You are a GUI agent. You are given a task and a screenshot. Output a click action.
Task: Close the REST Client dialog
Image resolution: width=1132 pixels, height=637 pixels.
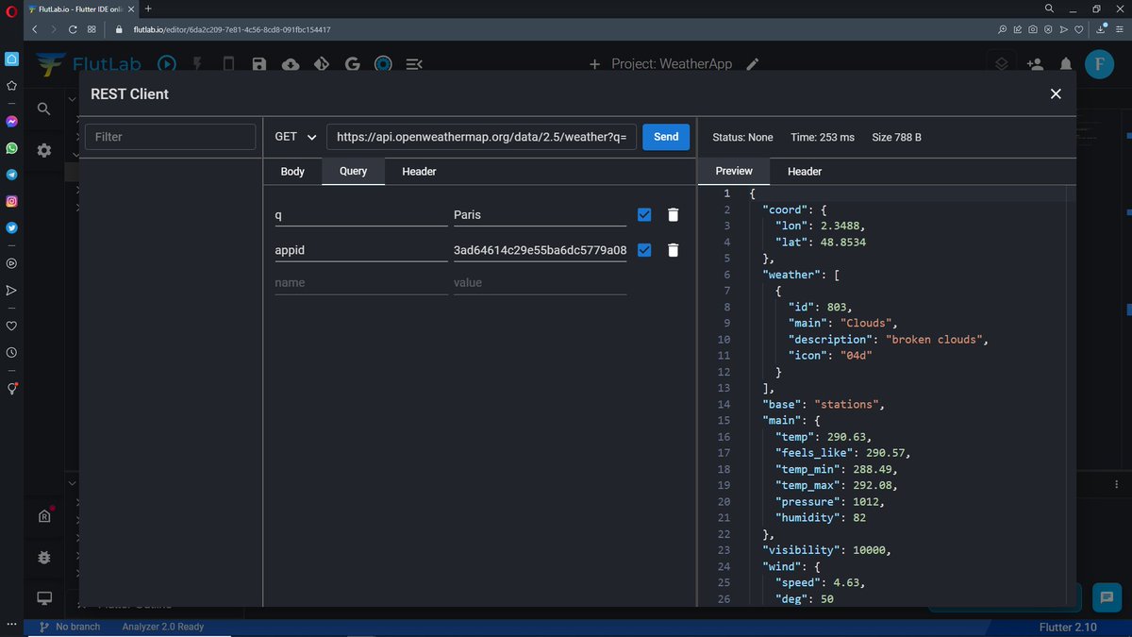[1056, 93]
